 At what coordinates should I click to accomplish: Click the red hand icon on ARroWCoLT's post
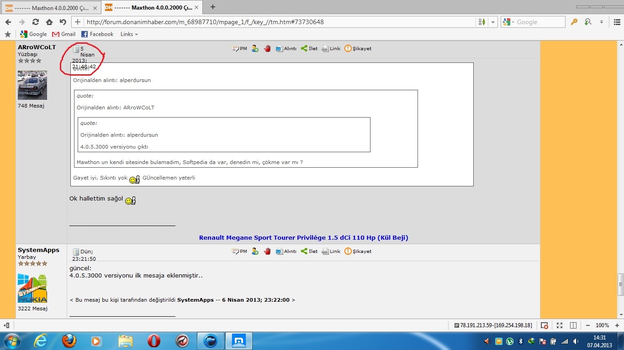pyautogui.click(x=267, y=48)
